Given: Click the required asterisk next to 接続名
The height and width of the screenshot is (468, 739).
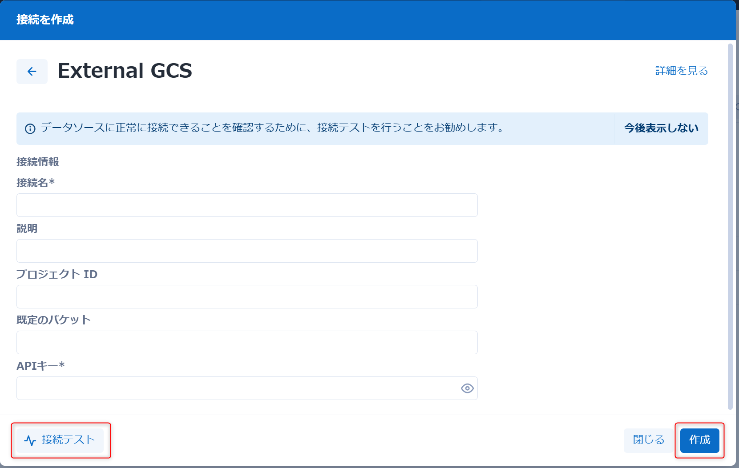Looking at the screenshot, I should [x=53, y=182].
